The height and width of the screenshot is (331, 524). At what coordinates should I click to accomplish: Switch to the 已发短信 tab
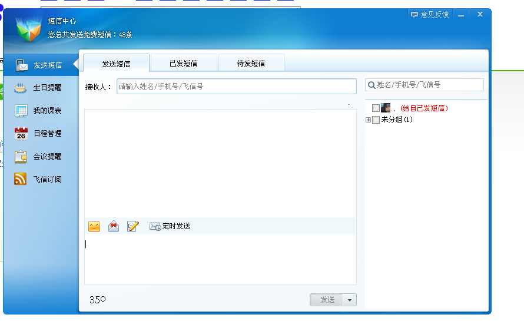(184, 63)
